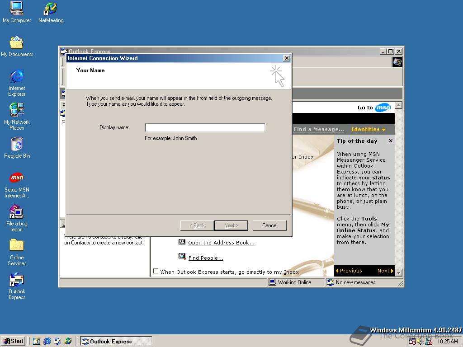Click the Open the Address Book icon
The image size is (463, 347).
click(x=182, y=242)
